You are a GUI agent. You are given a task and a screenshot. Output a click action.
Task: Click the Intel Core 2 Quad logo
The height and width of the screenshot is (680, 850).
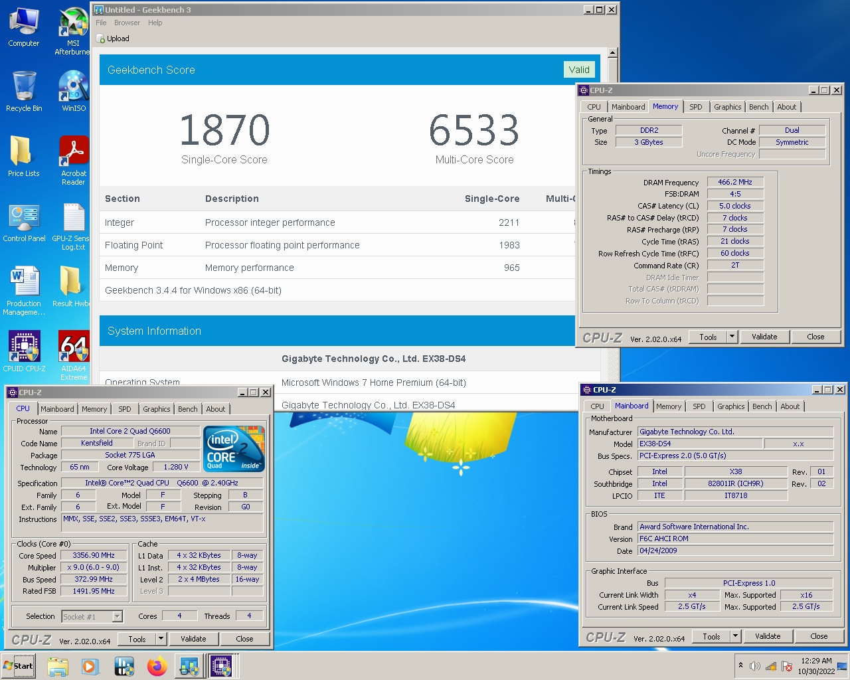coord(234,449)
